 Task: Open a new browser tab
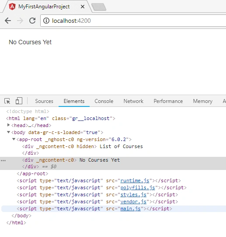[99, 7]
